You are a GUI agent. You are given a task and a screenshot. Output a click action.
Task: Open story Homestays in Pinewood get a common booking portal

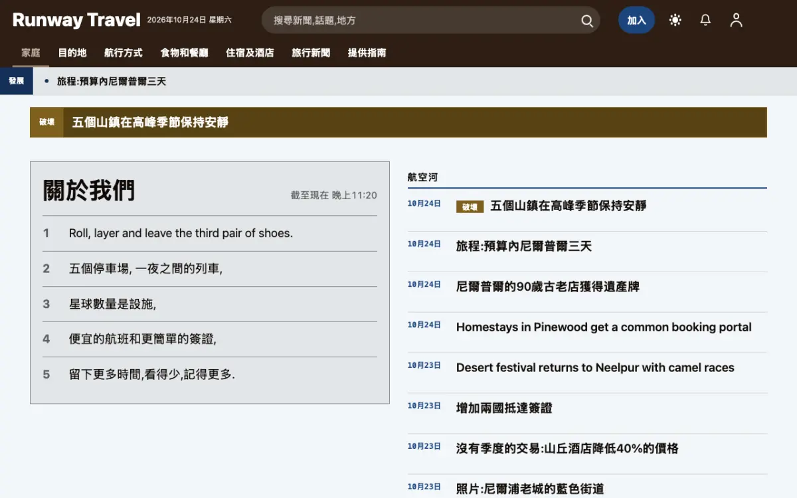tap(604, 327)
